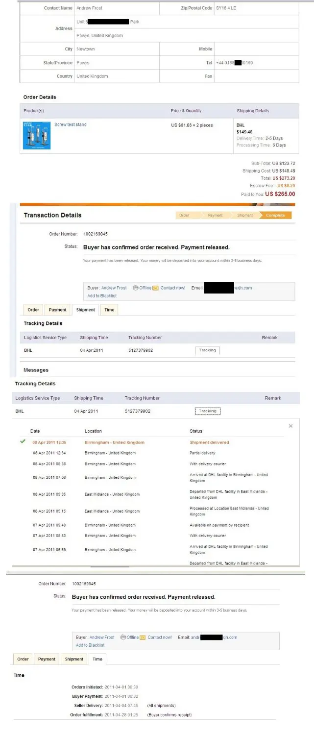Viewport: 314px width, 735px height.
Task: Click the Shipment delivered status text
Action: (209, 442)
